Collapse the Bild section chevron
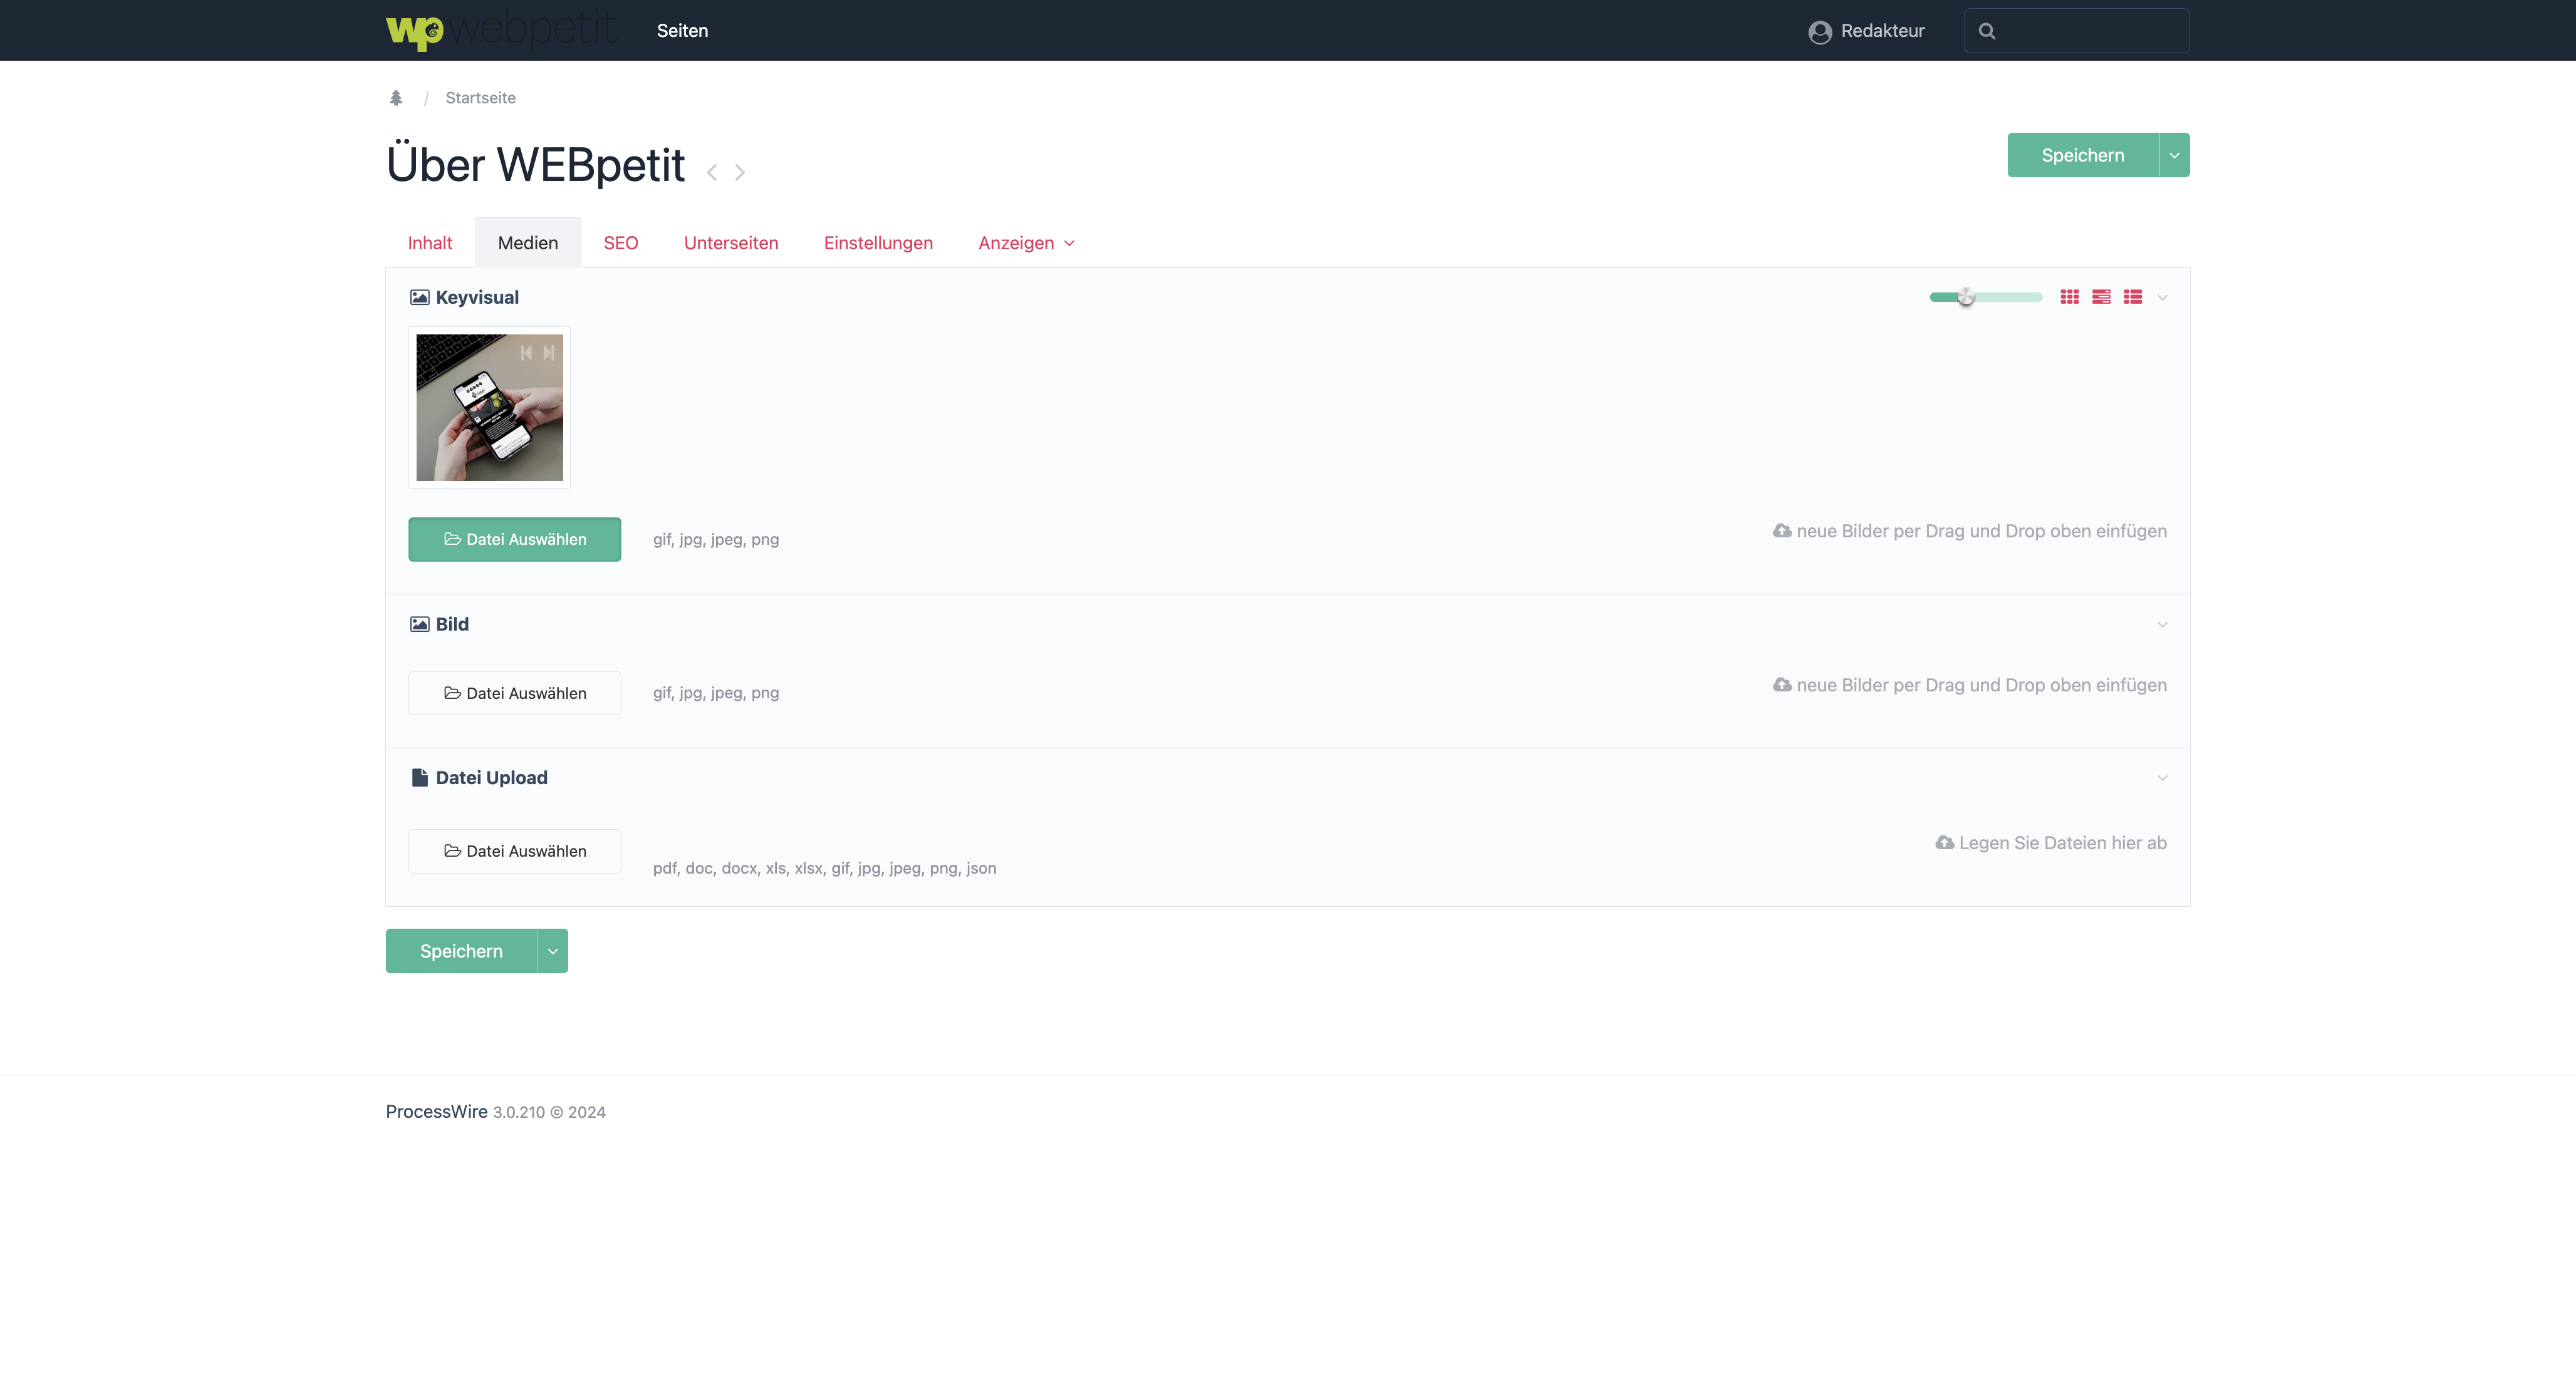 click(2162, 625)
